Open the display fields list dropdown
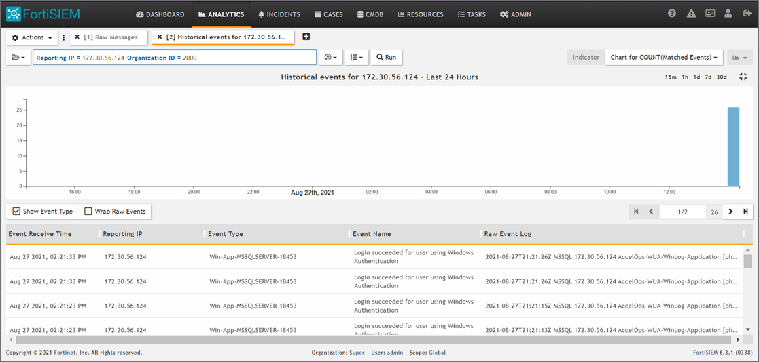This screenshot has width=759, height=362. click(357, 57)
